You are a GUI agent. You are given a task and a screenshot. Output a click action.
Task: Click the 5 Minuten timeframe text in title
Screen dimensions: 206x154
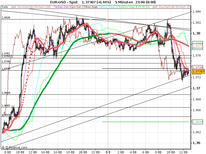pyautogui.click(x=124, y=2)
